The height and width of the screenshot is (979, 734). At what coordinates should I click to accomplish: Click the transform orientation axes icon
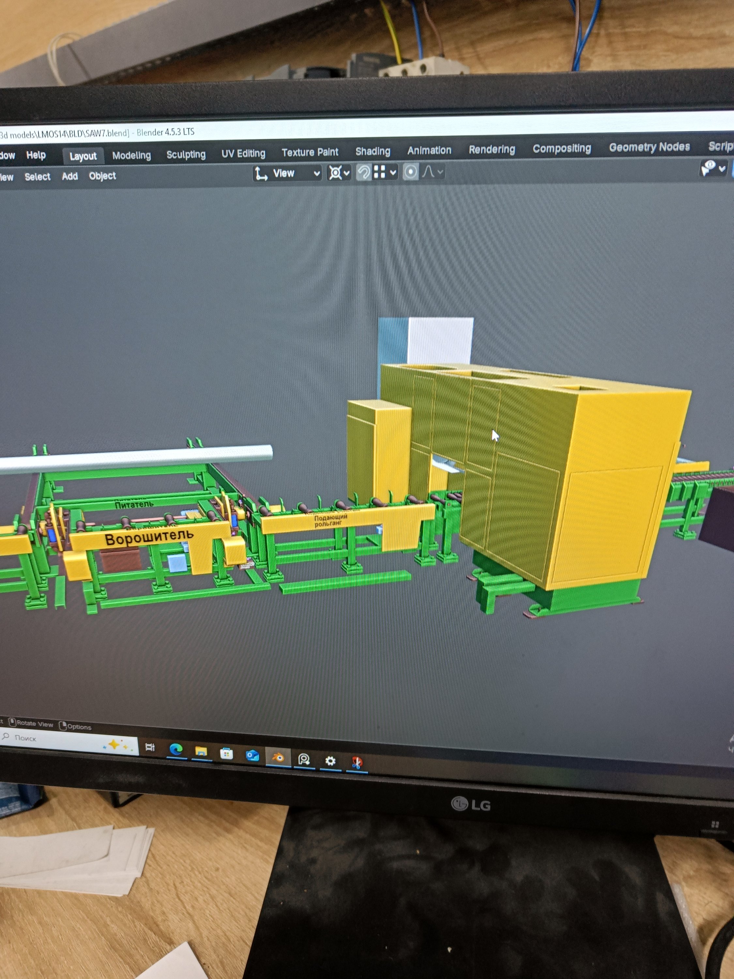[261, 174]
